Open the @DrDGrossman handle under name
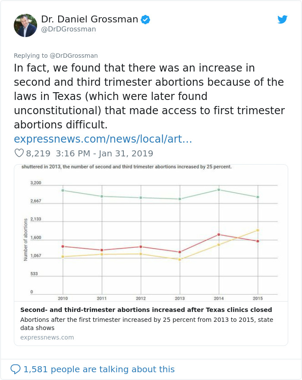The width and height of the screenshot is (302, 380). click(69, 29)
